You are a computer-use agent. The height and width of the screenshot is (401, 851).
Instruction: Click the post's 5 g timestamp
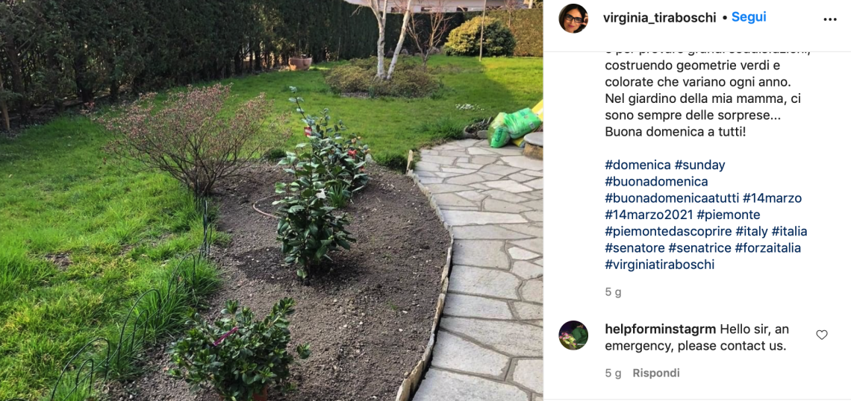tap(614, 292)
